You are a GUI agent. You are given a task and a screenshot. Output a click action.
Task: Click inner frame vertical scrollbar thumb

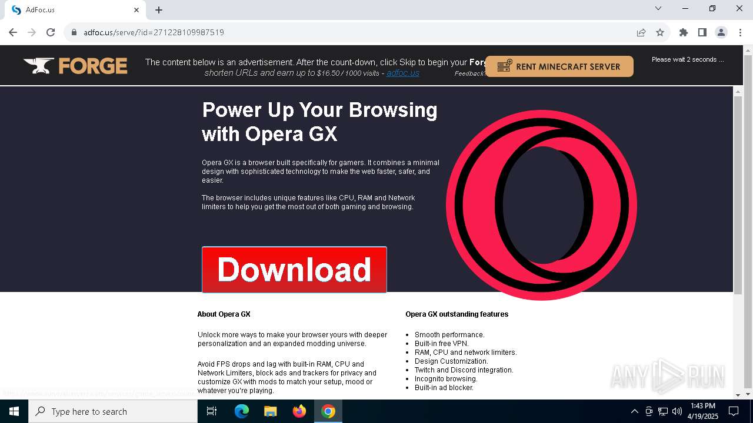[738, 194]
